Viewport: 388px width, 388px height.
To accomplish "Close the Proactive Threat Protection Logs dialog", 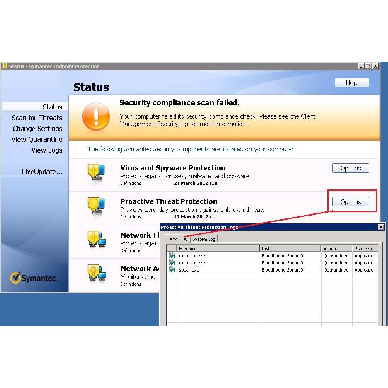I will [381, 227].
